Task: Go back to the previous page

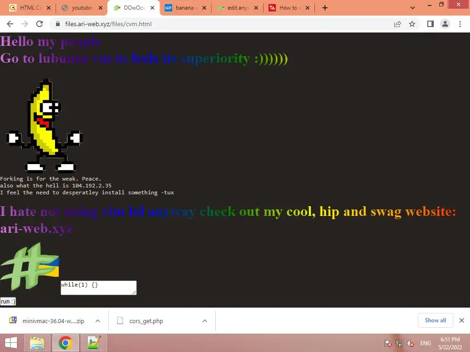Action: [x=10, y=24]
